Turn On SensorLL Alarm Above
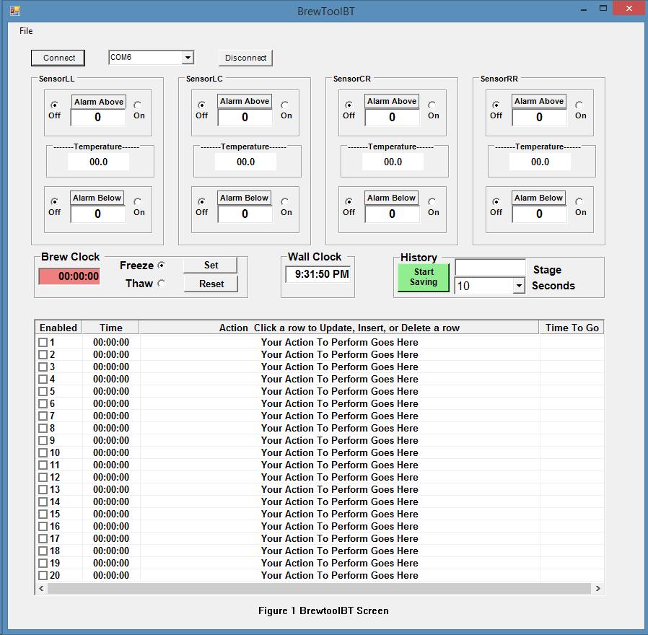The width and height of the screenshot is (648, 635). (138, 105)
